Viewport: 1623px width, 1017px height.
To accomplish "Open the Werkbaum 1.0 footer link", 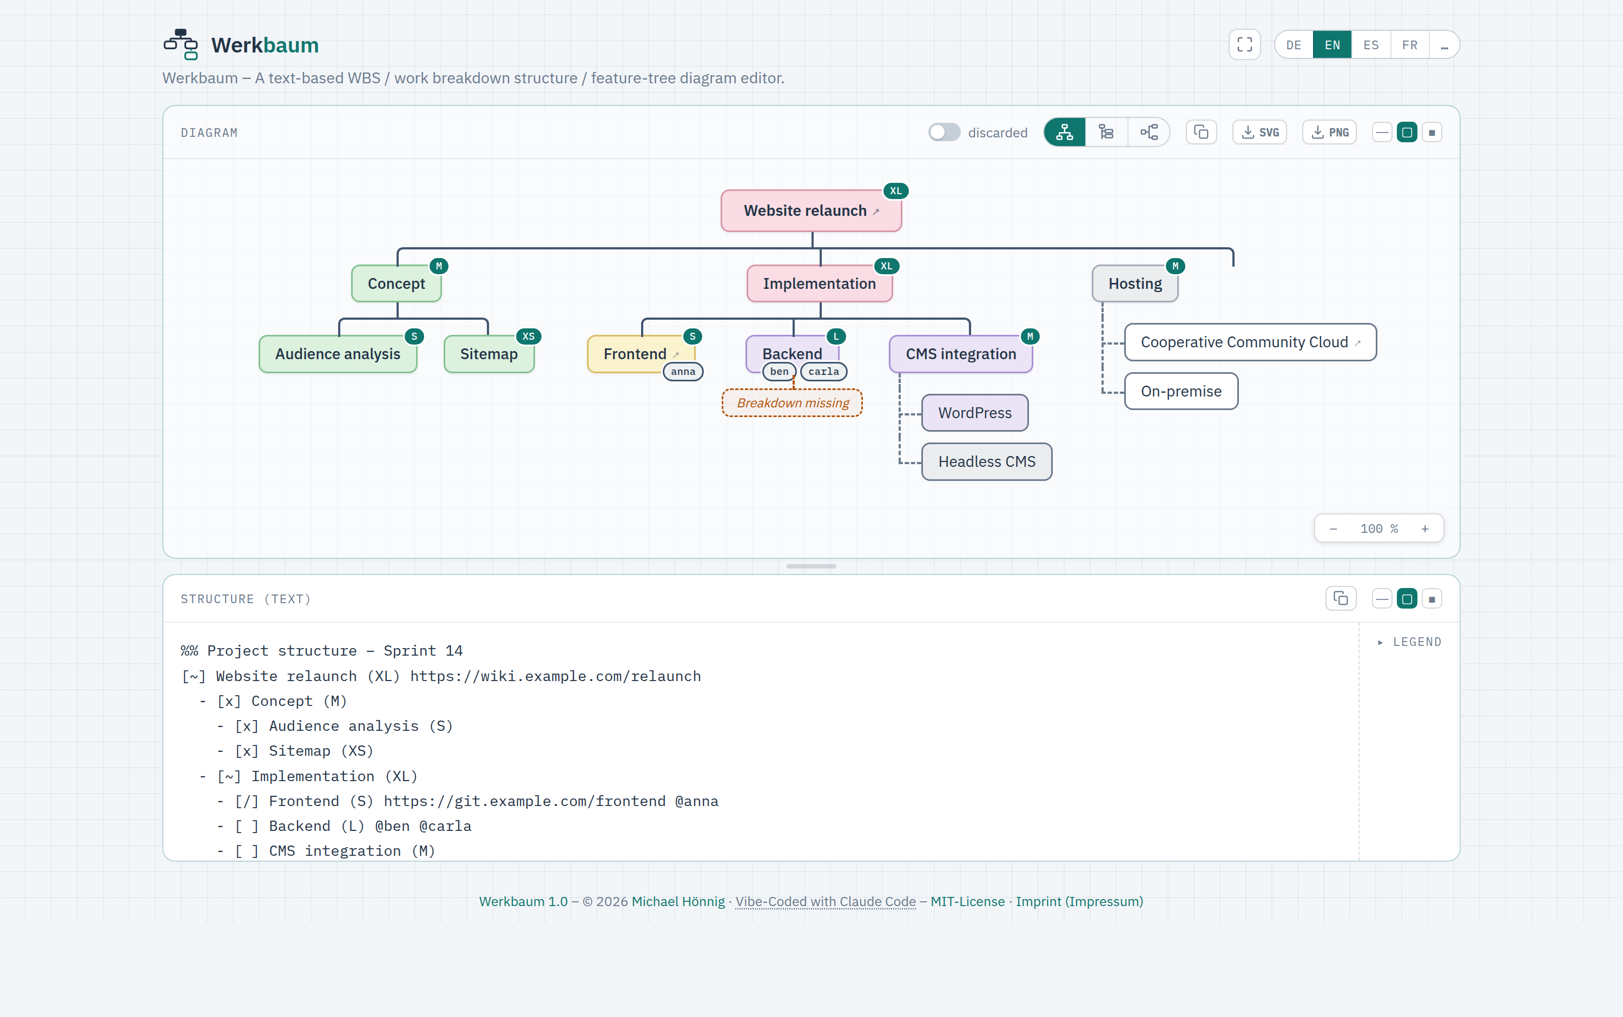I will (x=523, y=901).
